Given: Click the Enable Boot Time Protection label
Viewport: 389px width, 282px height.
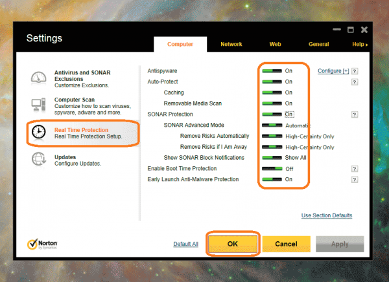Looking at the screenshot, I should pos(182,169).
